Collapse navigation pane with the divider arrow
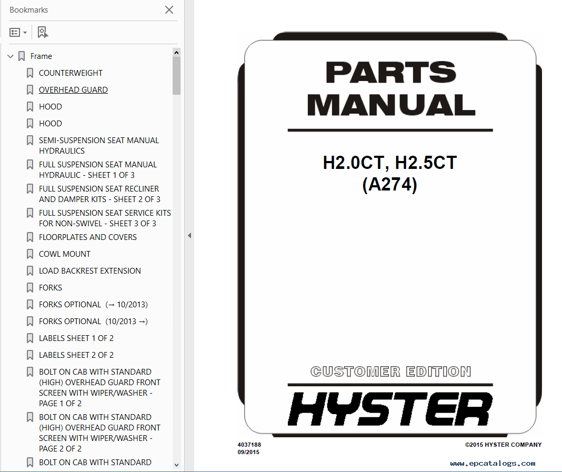Screen dimensions: 562x472 coord(189,235)
